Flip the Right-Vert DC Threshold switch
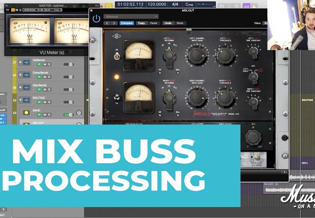Image resolution: width=315 pixels, height=218 pixels. pyautogui.click(x=256, y=157)
